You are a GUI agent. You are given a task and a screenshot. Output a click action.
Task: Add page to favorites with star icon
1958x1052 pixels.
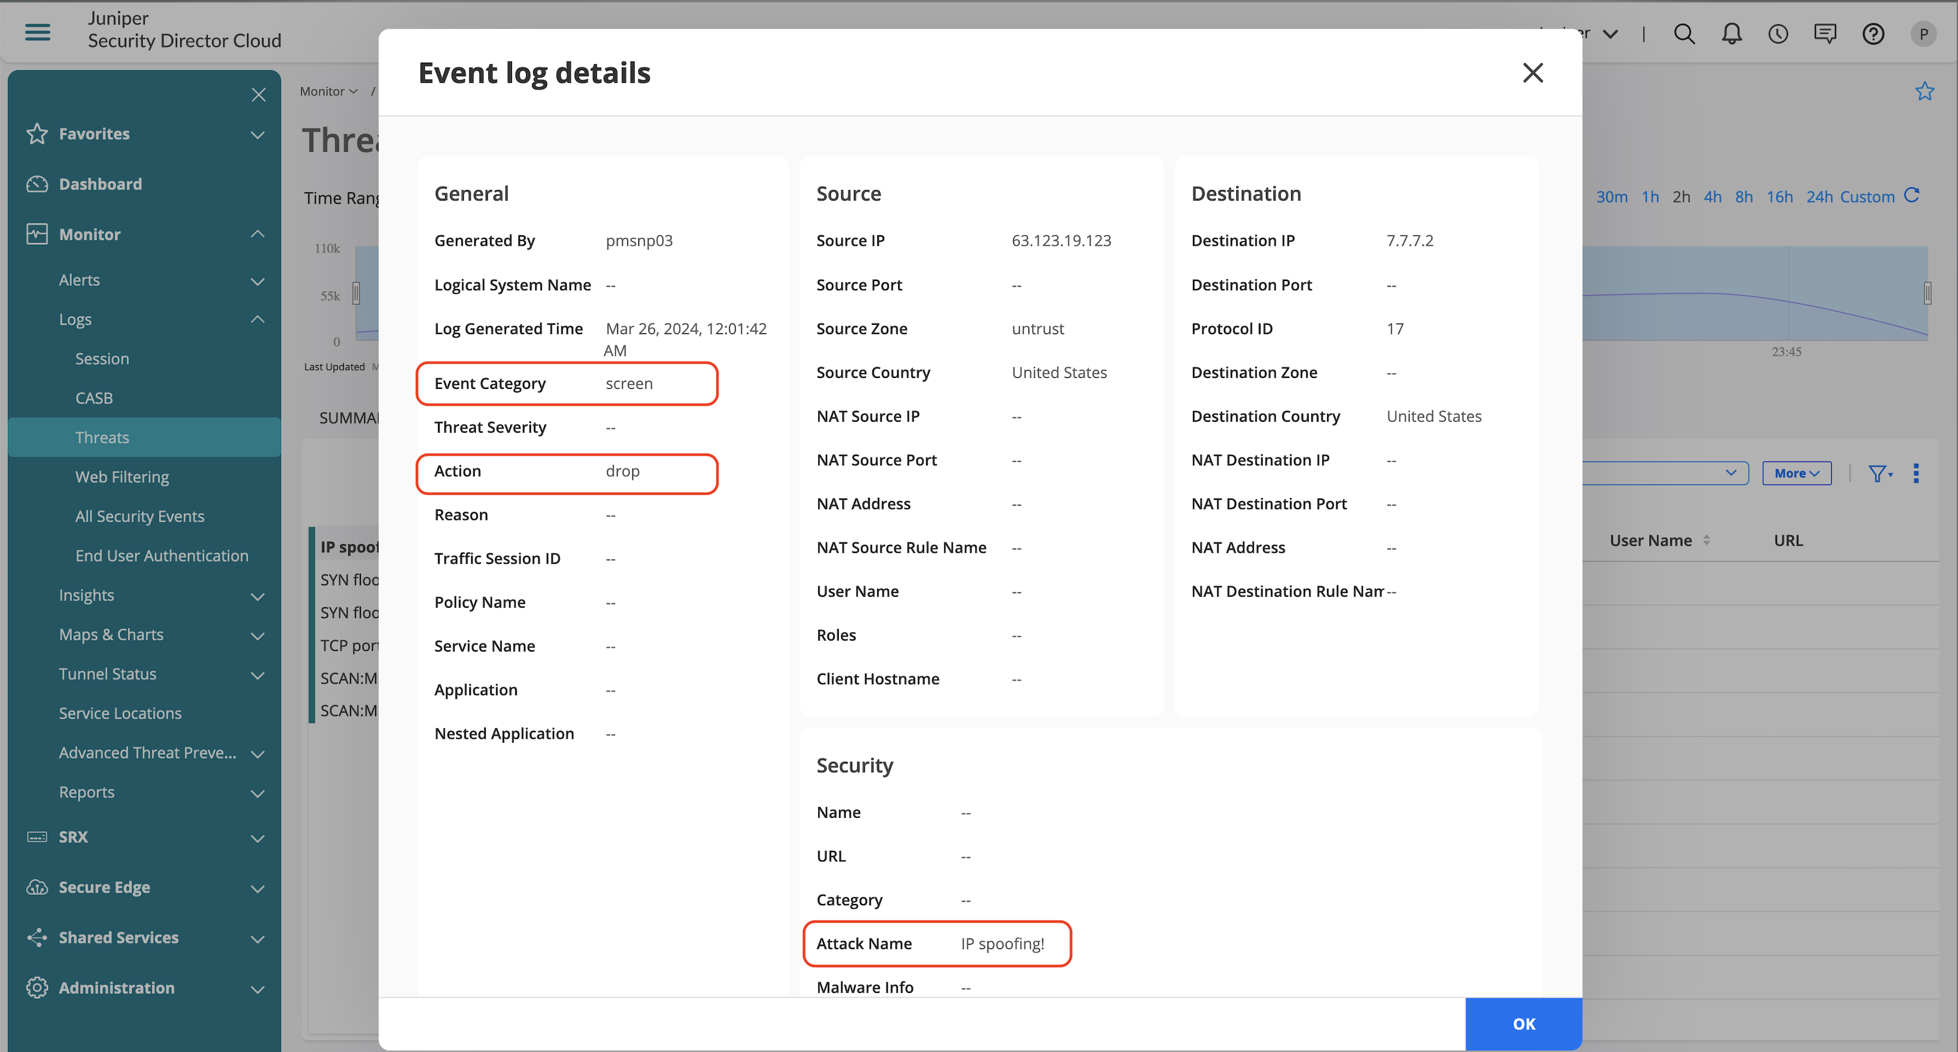1924,91
